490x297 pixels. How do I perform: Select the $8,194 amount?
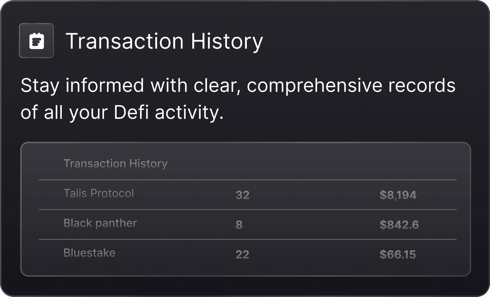(x=398, y=195)
